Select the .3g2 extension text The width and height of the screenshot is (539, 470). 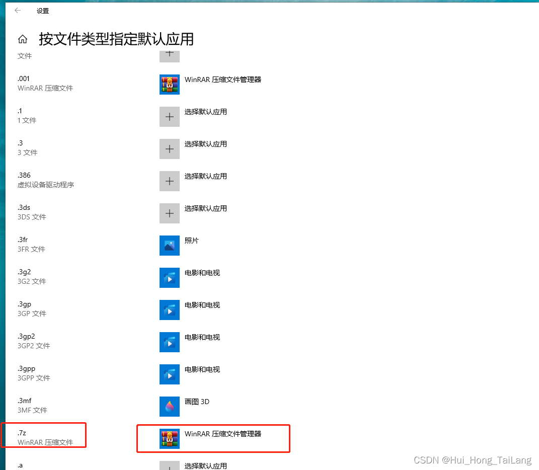24,272
